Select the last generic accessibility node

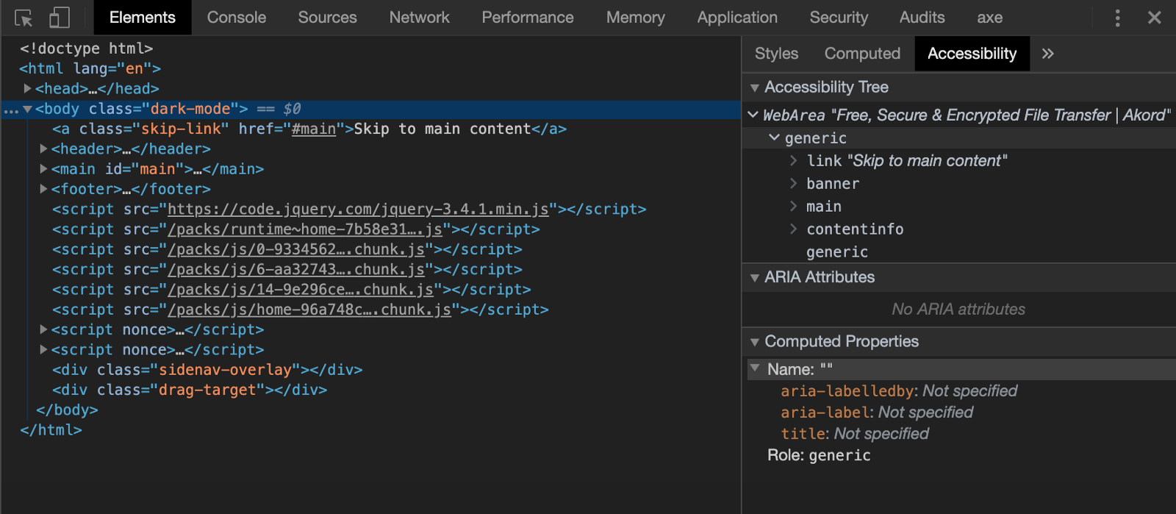[x=837, y=252]
